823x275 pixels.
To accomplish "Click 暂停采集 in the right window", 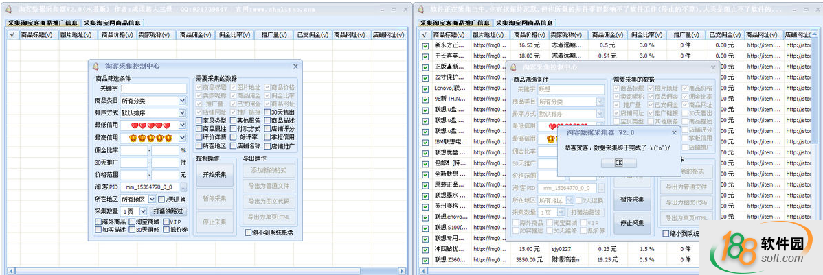I will click(x=632, y=200).
